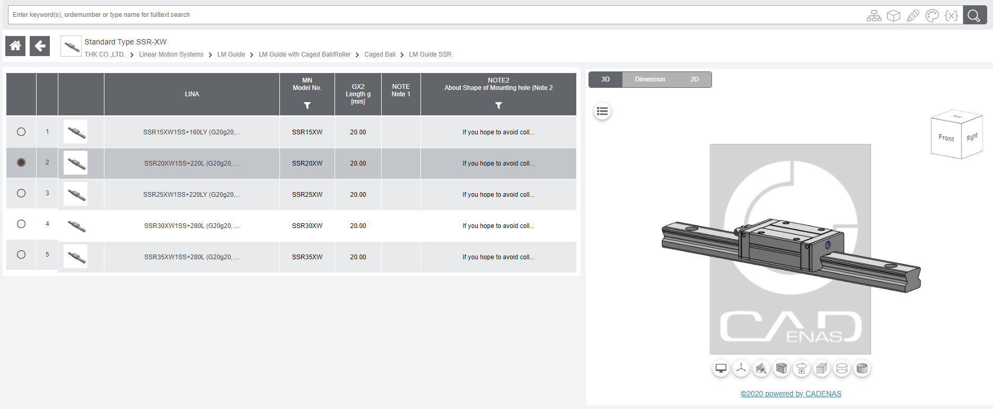Select SSR25XW1SS+220LY table cell
This screenshot has height=409, width=993.
tap(192, 195)
